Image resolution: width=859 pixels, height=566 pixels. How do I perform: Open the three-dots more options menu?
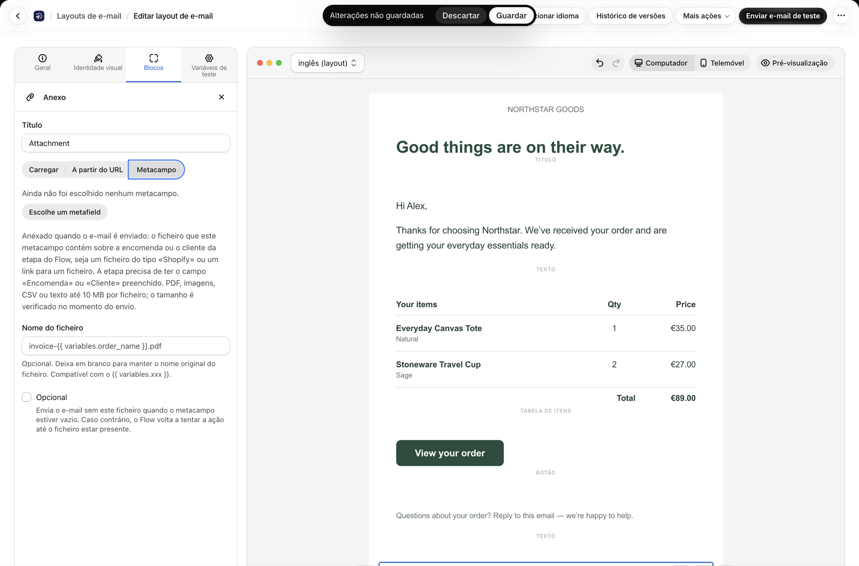[841, 16]
